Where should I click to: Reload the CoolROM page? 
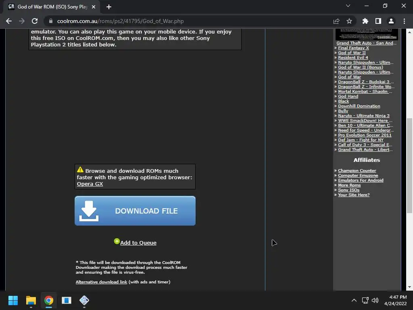click(x=35, y=21)
